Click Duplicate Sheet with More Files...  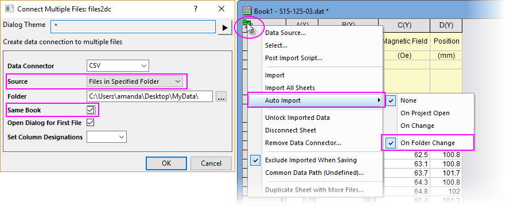pyautogui.click(x=314, y=190)
